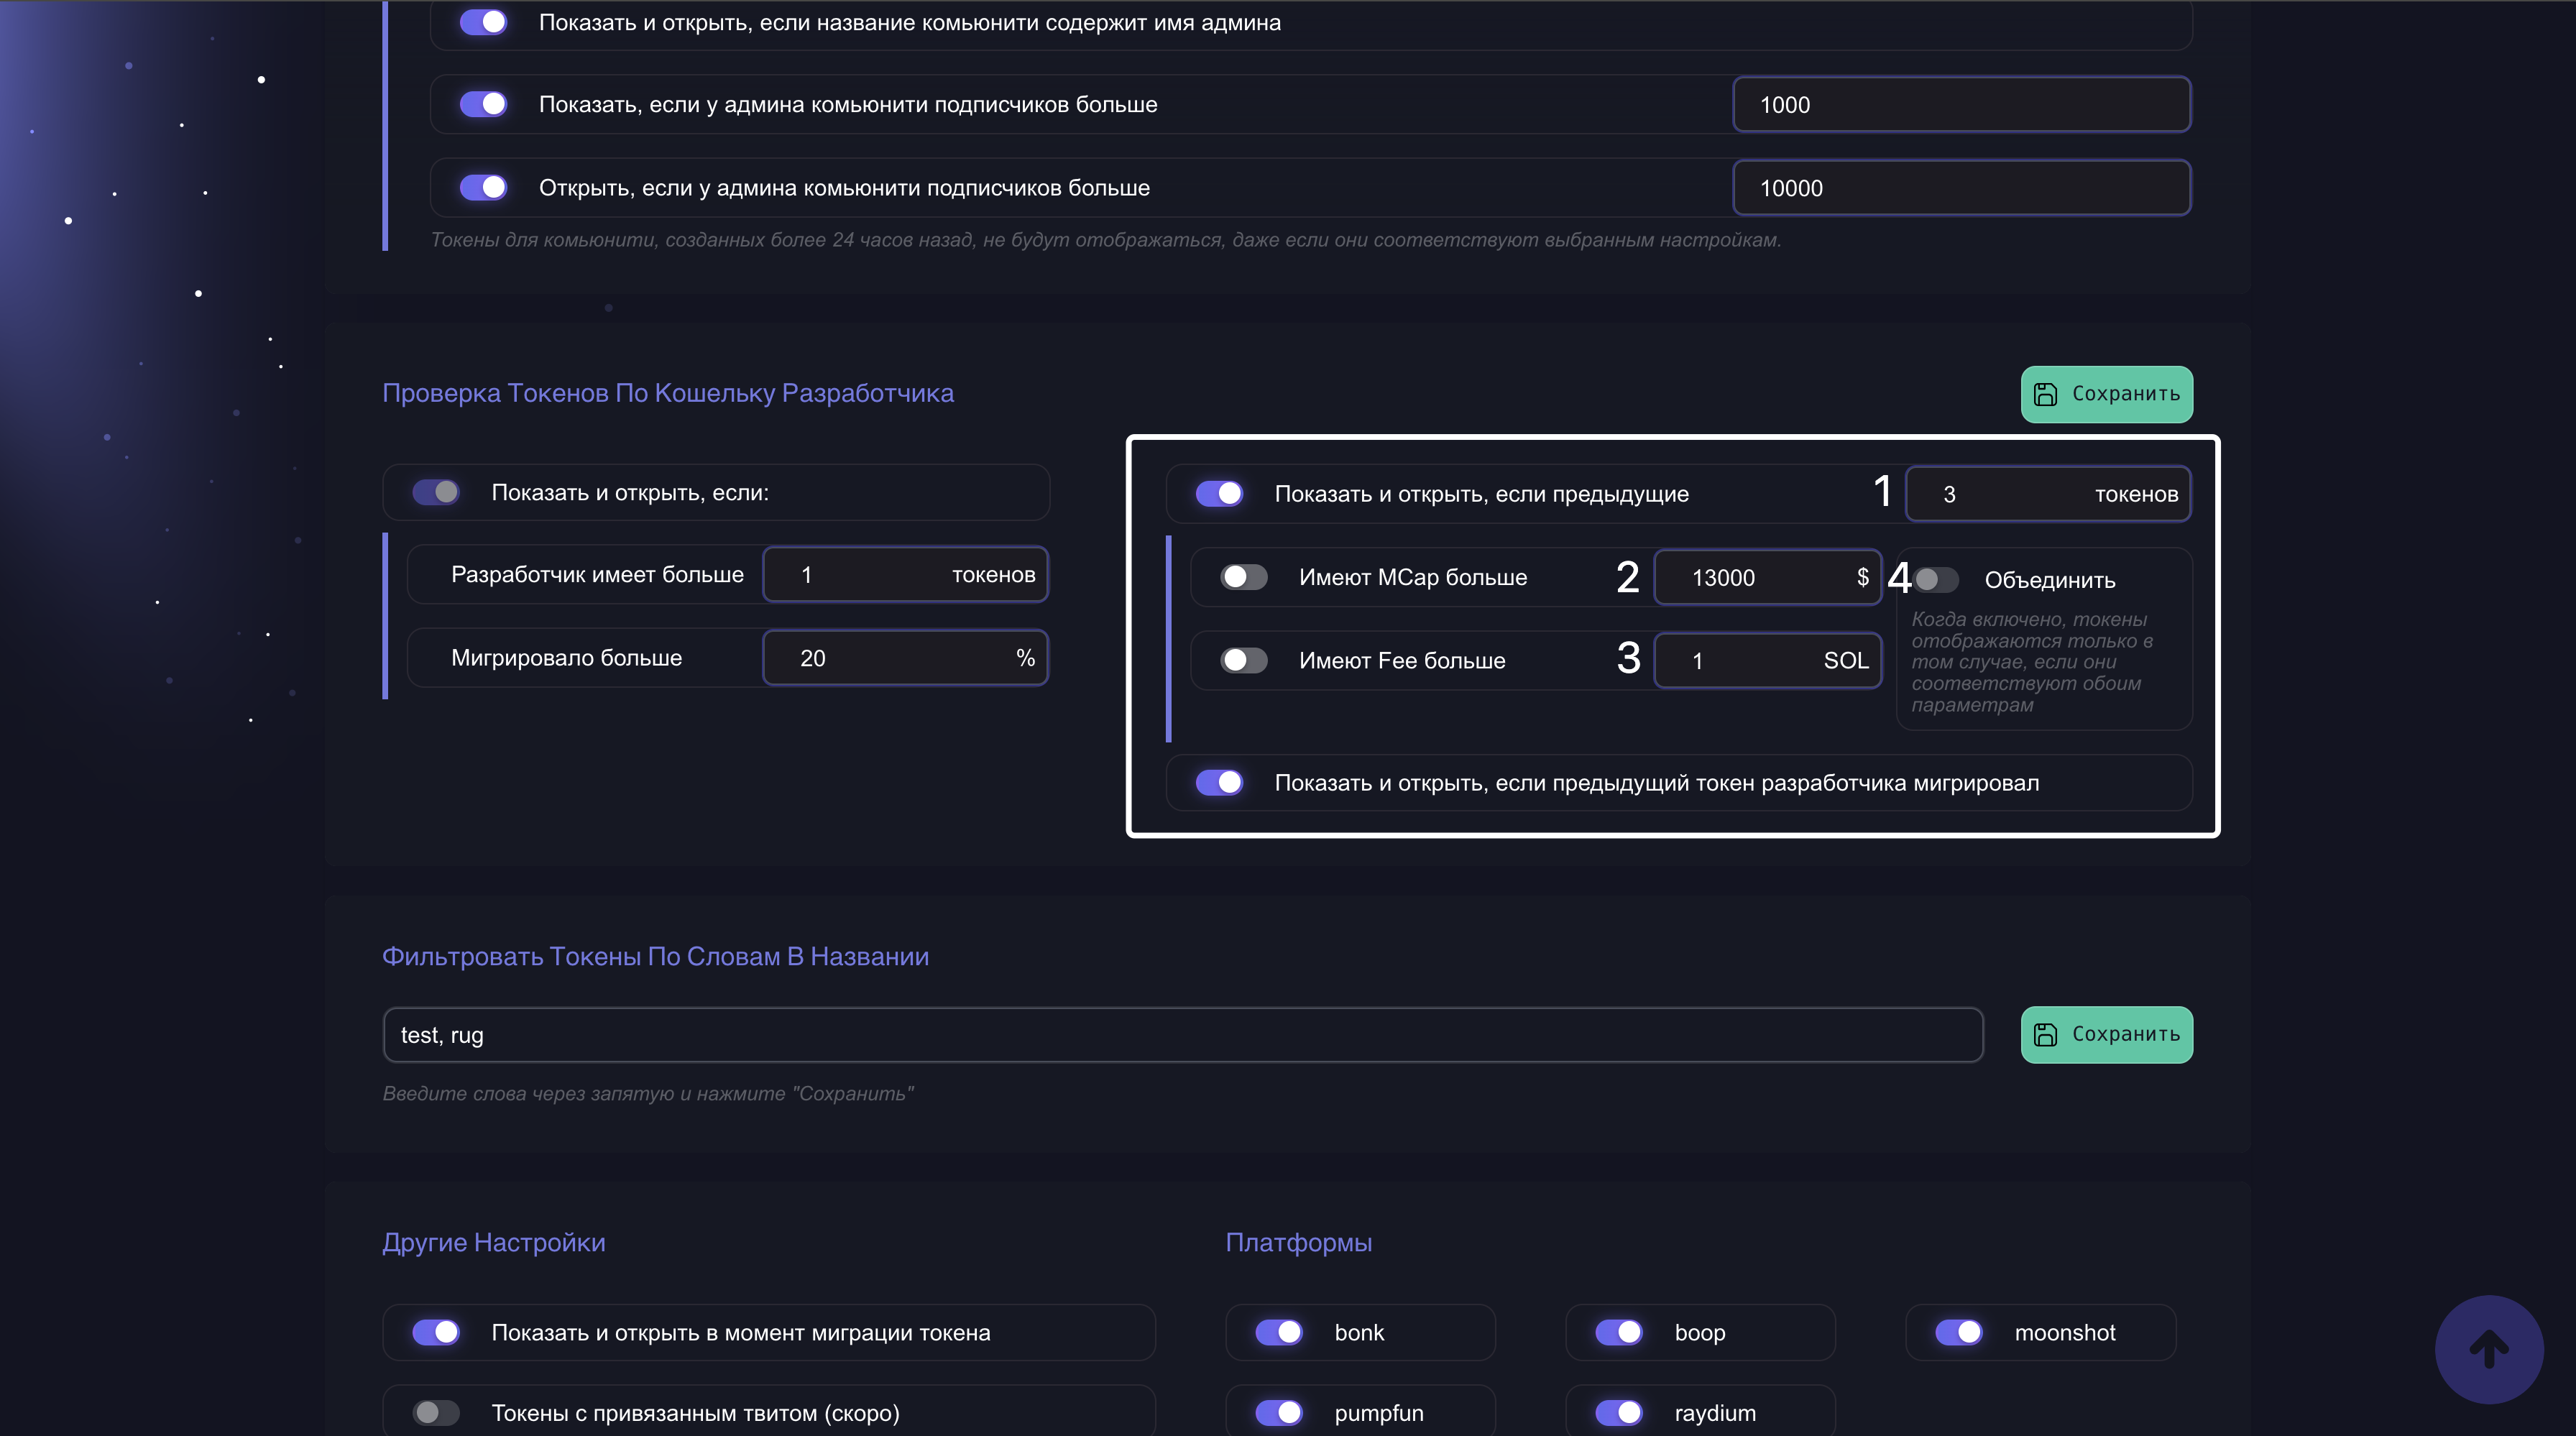Toggle the 'Имеют Fee больше' switch
Image resolution: width=2576 pixels, height=1436 pixels.
point(1243,660)
